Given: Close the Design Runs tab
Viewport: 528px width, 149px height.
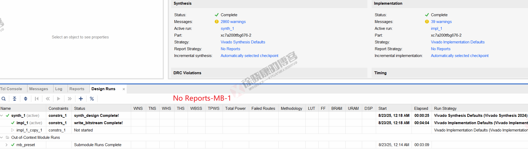Looking at the screenshot, I should [124, 89].
